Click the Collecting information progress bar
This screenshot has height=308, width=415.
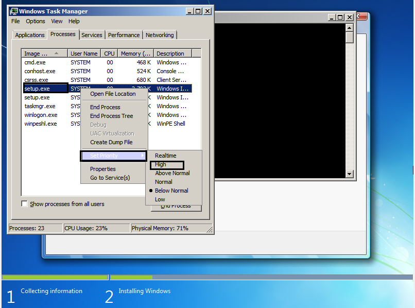coord(55,277)
